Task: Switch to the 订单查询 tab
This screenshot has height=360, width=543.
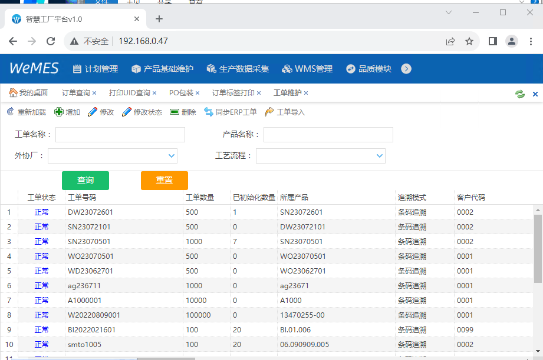Action: pos(75,93)
